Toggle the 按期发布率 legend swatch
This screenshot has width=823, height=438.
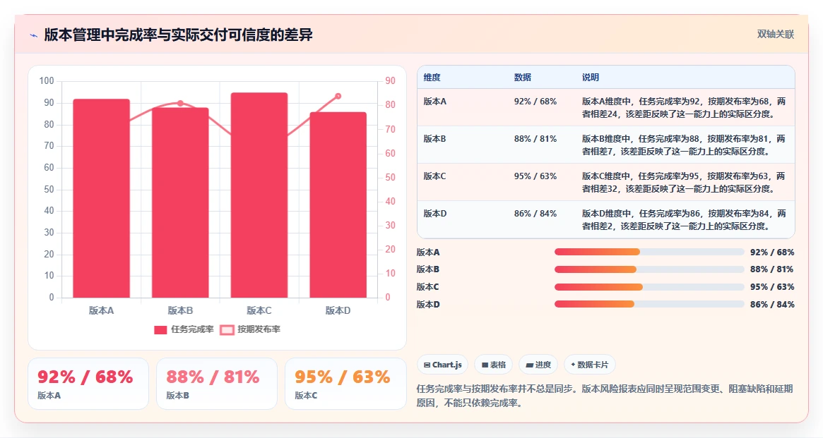227,329
